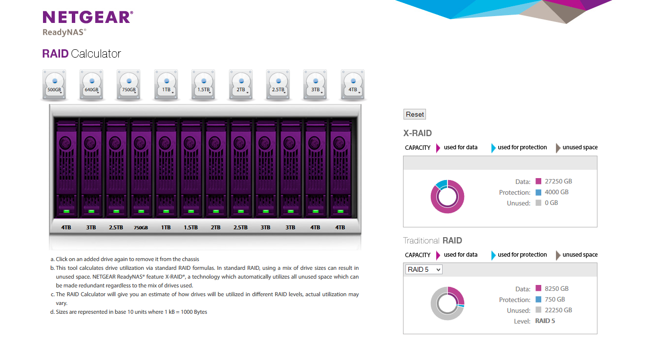Click the X-RAID 'used for protection' blue arrow
659x344 pixels.
tap(493, 148)
